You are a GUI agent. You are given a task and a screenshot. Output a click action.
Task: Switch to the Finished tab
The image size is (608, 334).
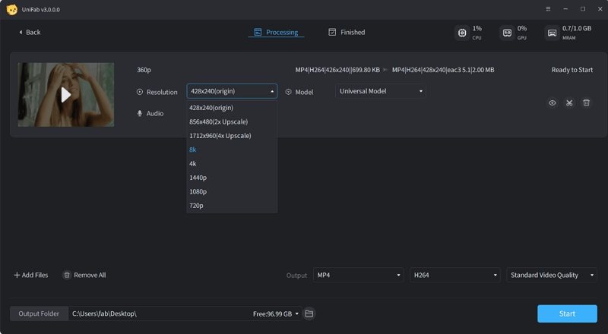coord(347,33)
